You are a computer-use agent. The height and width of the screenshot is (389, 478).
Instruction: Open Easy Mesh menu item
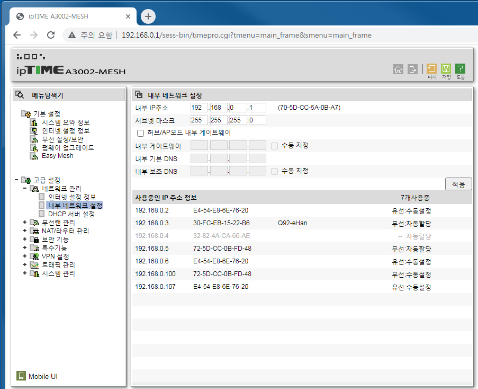pos(57,156)
